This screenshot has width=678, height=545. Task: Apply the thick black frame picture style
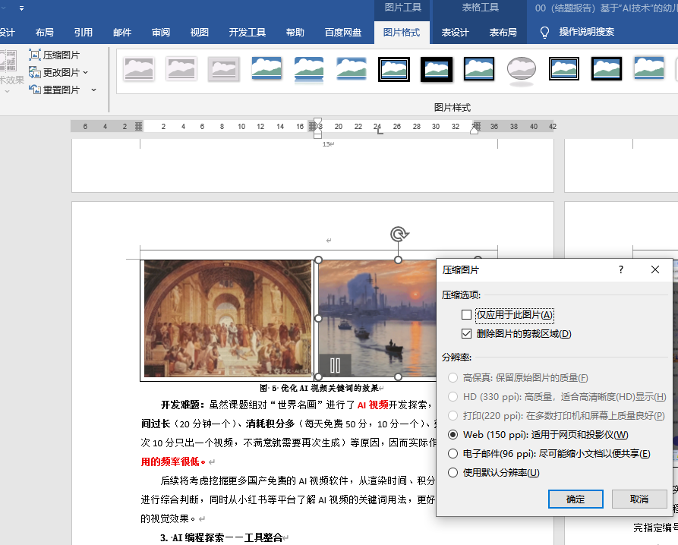pos(437,69)
